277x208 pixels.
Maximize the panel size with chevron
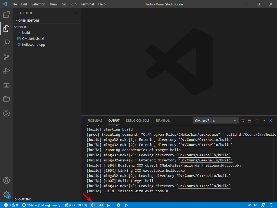(264, 121)
